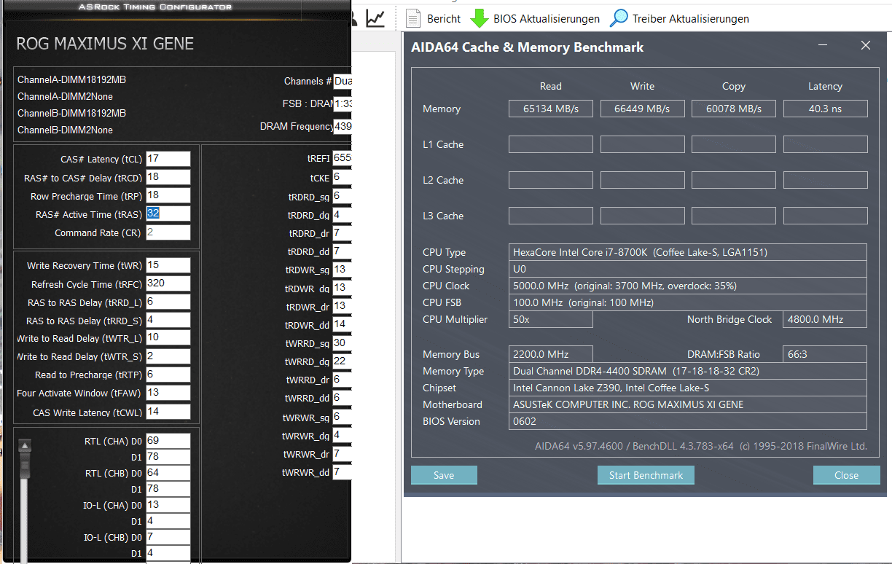This screenshot has width=892, height=564.
Task: Open the Bericht report toolbar button
Action: pos(434,18)
